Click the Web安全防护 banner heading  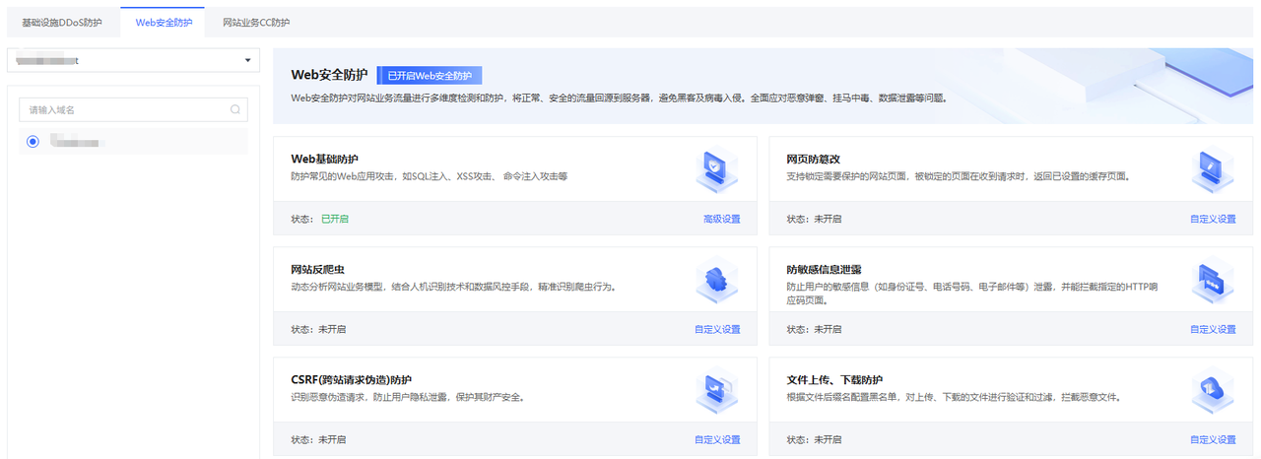[330, 75]
